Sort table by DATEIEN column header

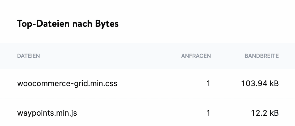coord(29,56)
